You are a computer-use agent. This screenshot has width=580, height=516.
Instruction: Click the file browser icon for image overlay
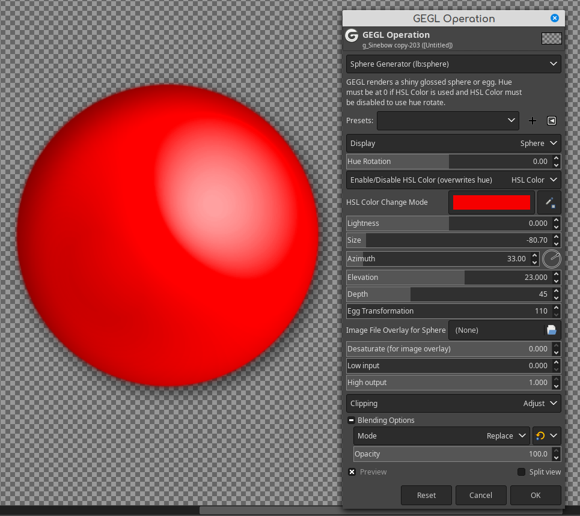[552, 330]
